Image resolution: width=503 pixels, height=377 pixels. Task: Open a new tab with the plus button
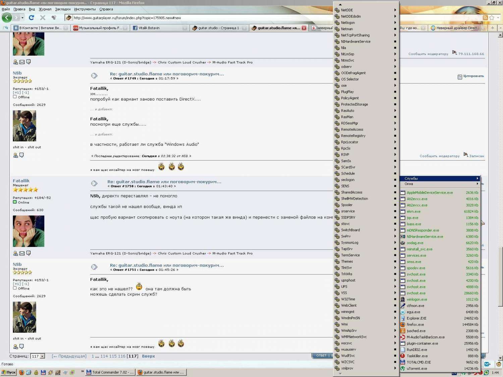click(493, 28)
